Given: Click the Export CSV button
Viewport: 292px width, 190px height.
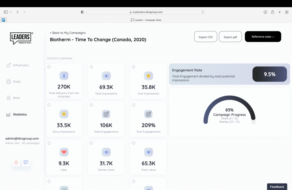Looking at the screenshot, I should pos(205,37).
